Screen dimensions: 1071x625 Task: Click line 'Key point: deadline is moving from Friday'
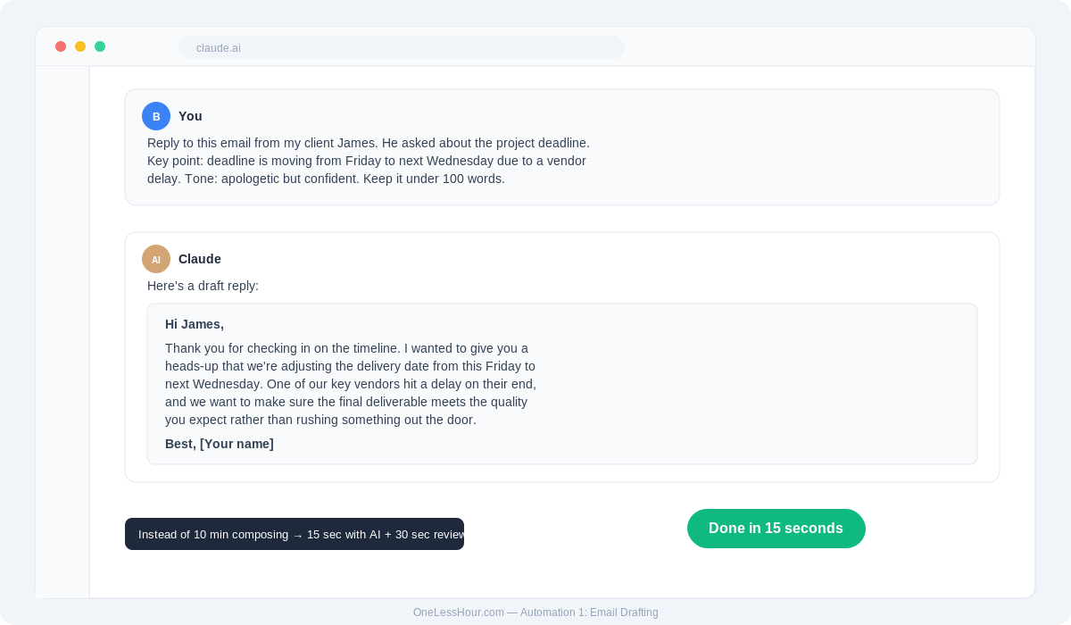point(367,161)
